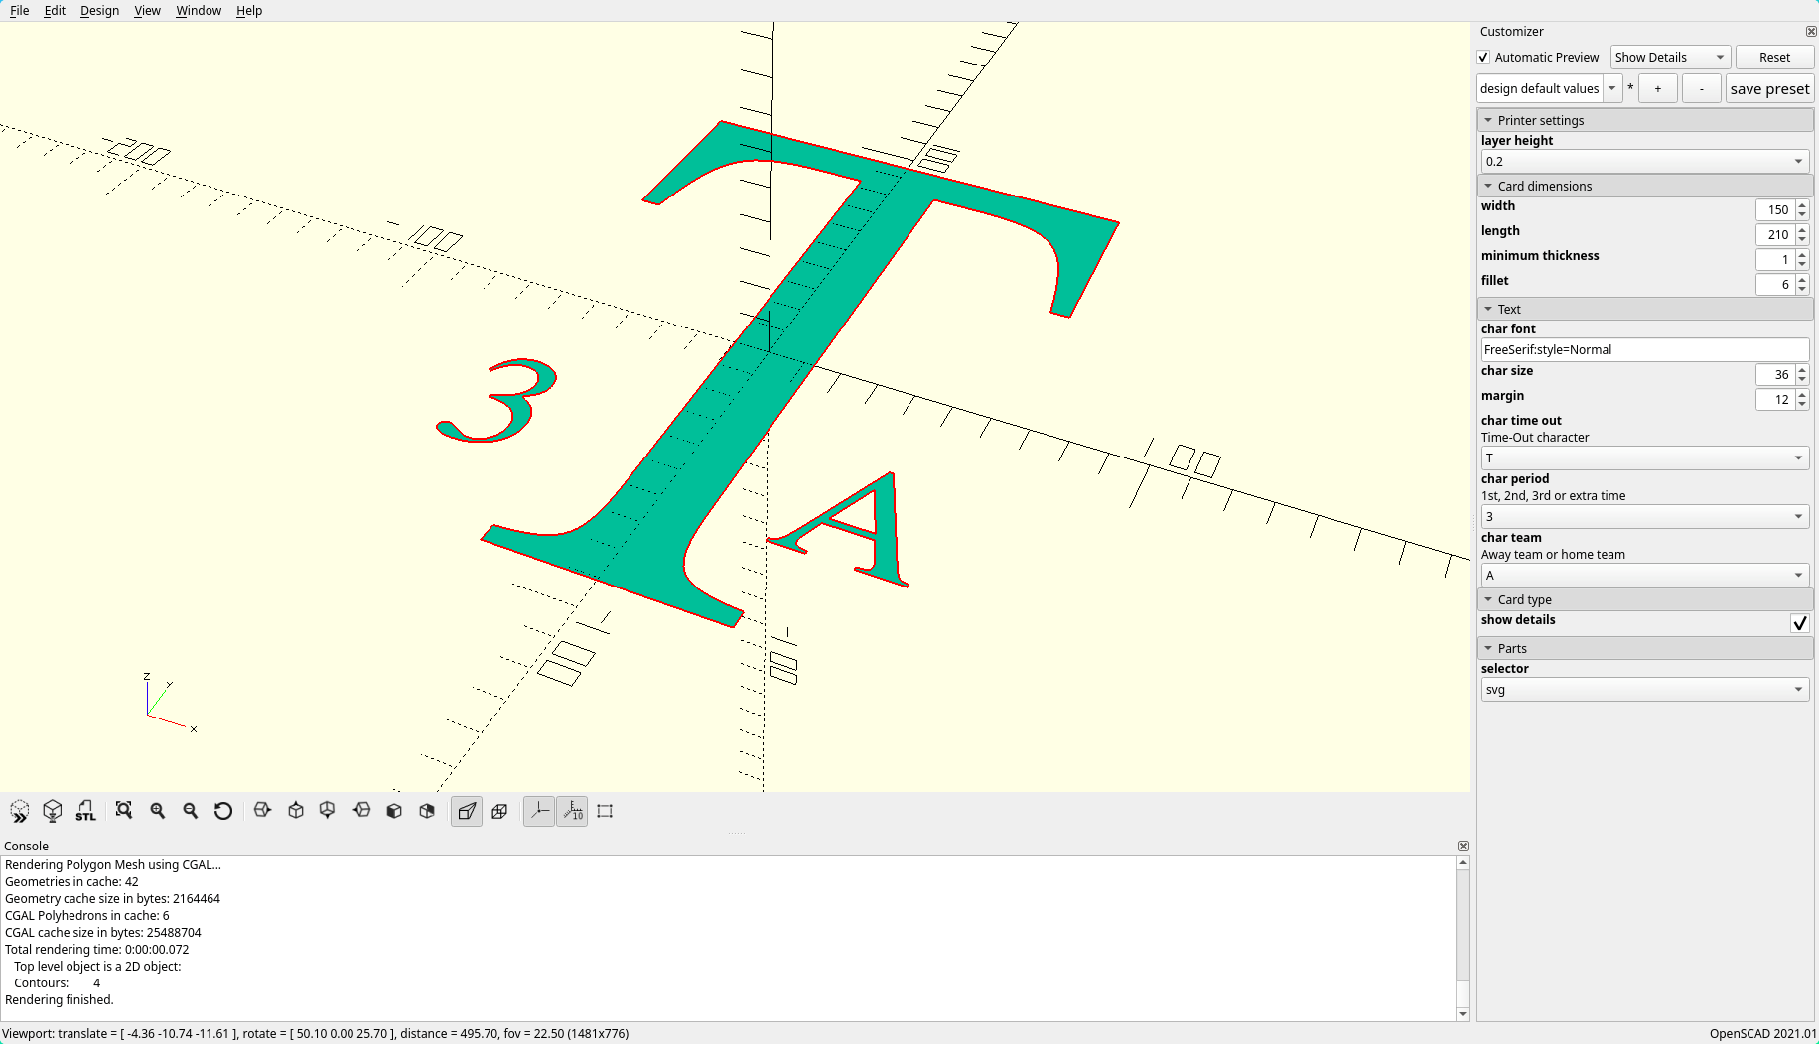Click the save preset button

tap(1769, 89)
